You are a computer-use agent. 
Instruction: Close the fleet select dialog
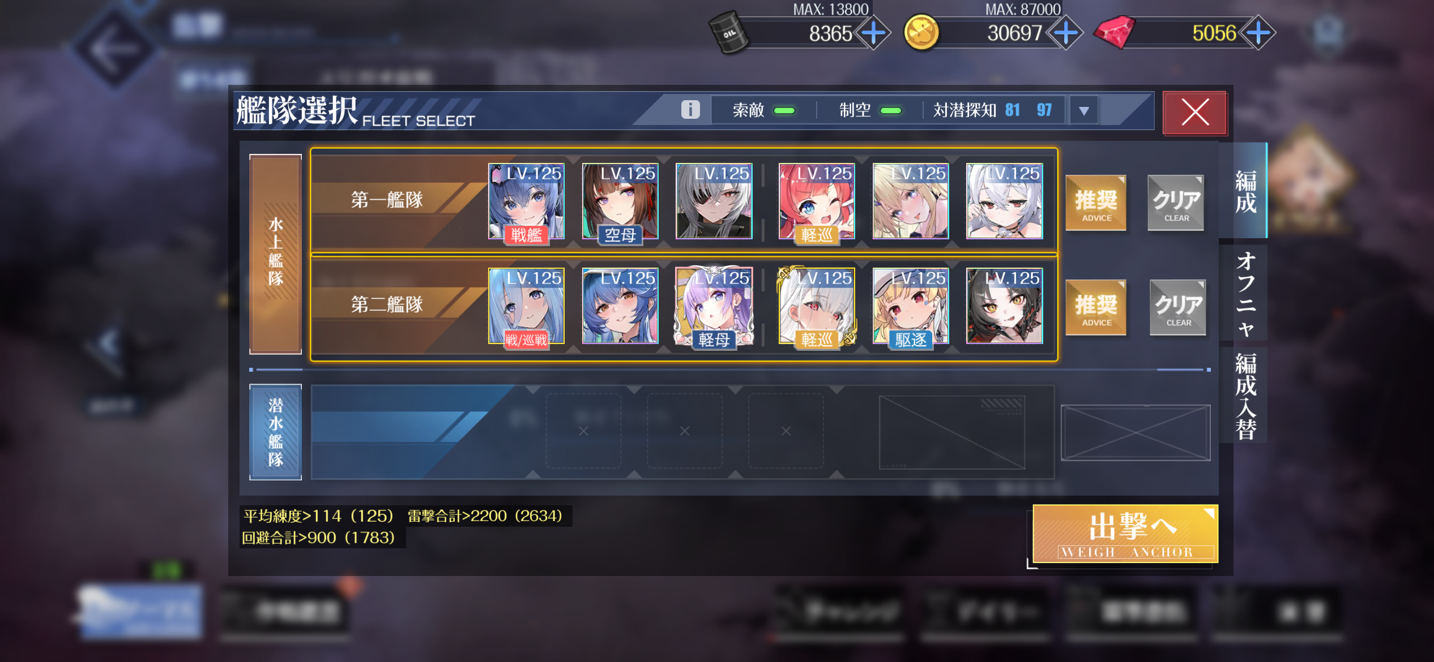[x=1195, y=112]
